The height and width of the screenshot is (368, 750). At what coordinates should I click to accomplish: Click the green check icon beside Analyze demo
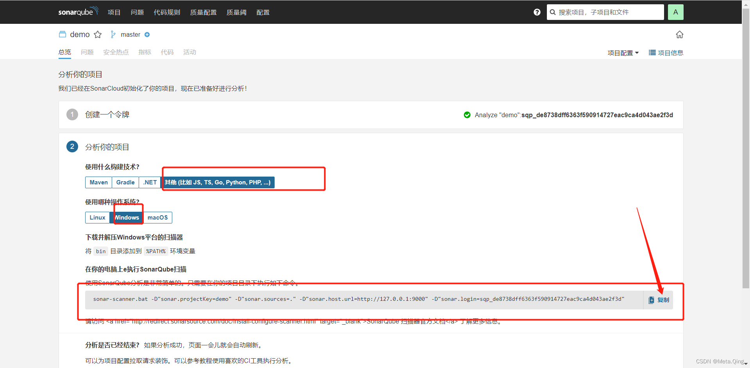coord(467,115)
